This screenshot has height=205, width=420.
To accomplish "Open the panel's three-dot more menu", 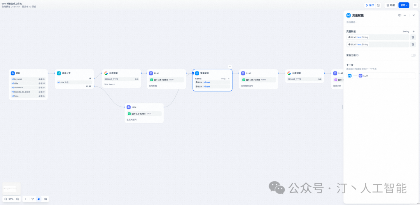I will click(x=405, y=15).
